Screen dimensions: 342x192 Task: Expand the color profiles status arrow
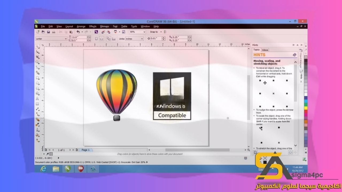147,162
